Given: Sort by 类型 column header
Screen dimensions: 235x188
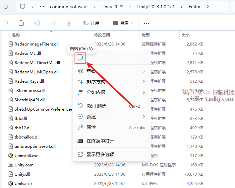Looking at the screenshot, I should tap(146, 35).
